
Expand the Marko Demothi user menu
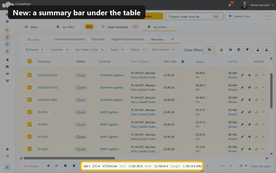tap(257, 5)
